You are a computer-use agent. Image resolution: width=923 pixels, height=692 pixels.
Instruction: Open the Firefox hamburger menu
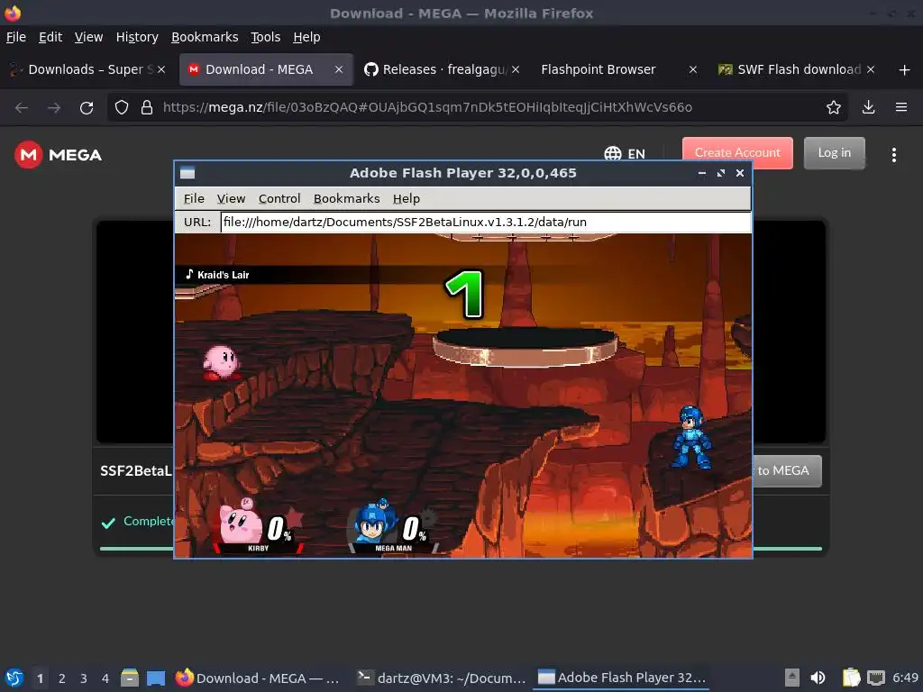pos(901,107)
